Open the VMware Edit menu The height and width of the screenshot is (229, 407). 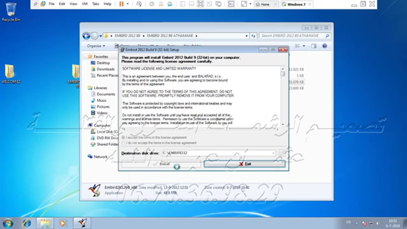coord(62,4)
